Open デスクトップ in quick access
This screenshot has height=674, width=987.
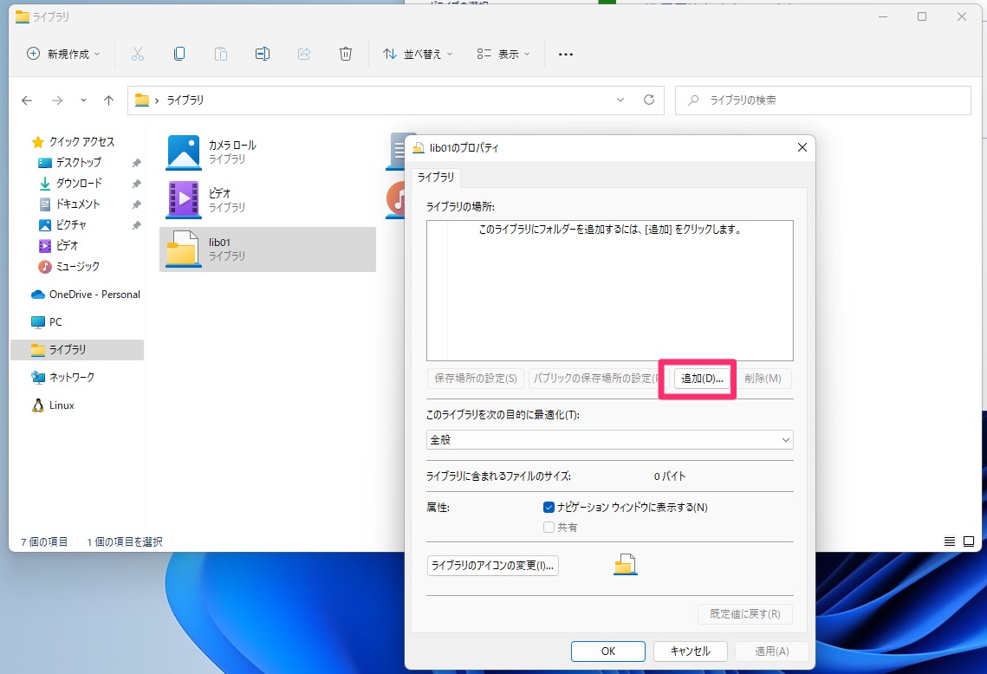tap(78, 162)
